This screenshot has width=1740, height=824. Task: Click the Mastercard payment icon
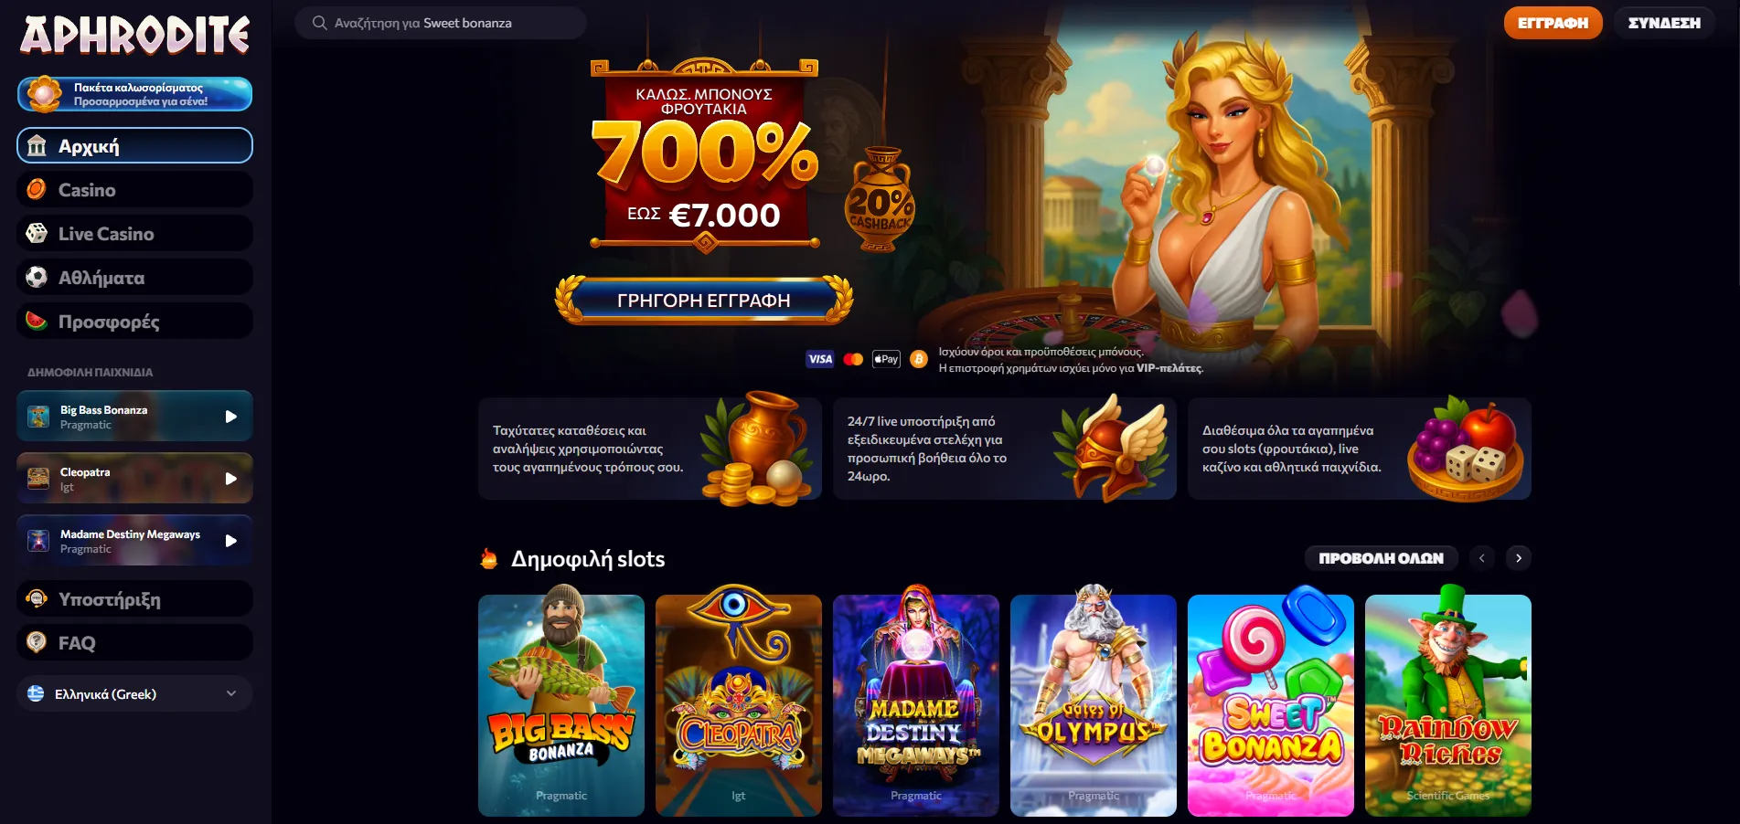click(853, 359)
